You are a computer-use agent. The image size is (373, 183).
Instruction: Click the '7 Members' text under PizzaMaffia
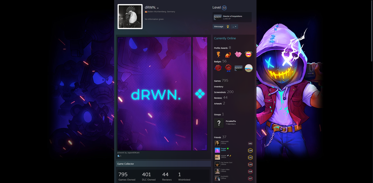pyautogui.click(x=231, y=124)
